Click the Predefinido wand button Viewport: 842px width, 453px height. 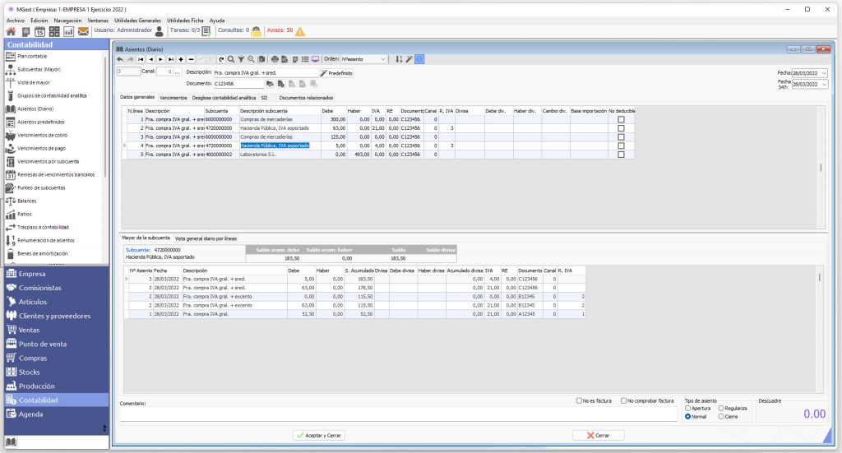[x=336, y=73]
